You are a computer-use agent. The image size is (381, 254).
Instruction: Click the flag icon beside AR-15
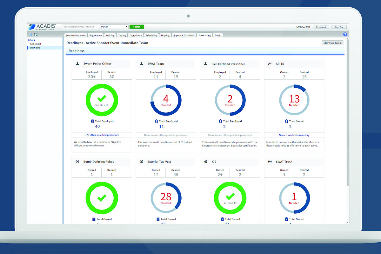[270, 63]
